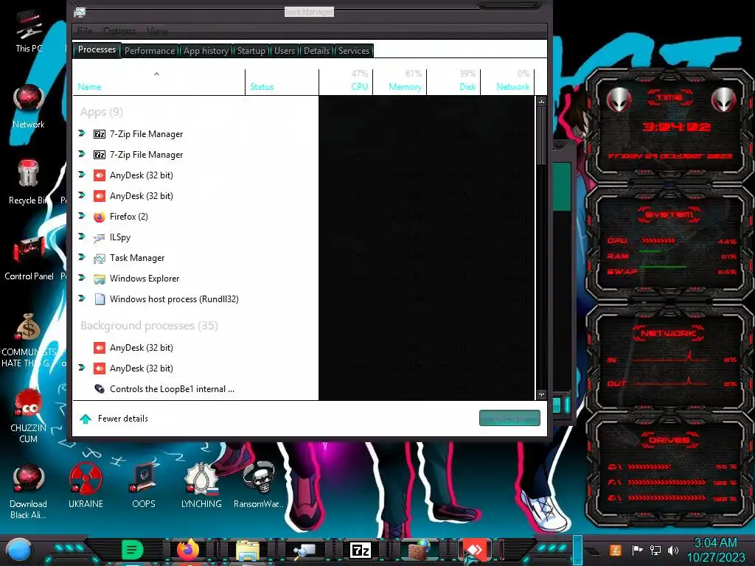The image size is (755, 566).
Task: Open the LYNCHING desktop icon
Action: (201, 486)
